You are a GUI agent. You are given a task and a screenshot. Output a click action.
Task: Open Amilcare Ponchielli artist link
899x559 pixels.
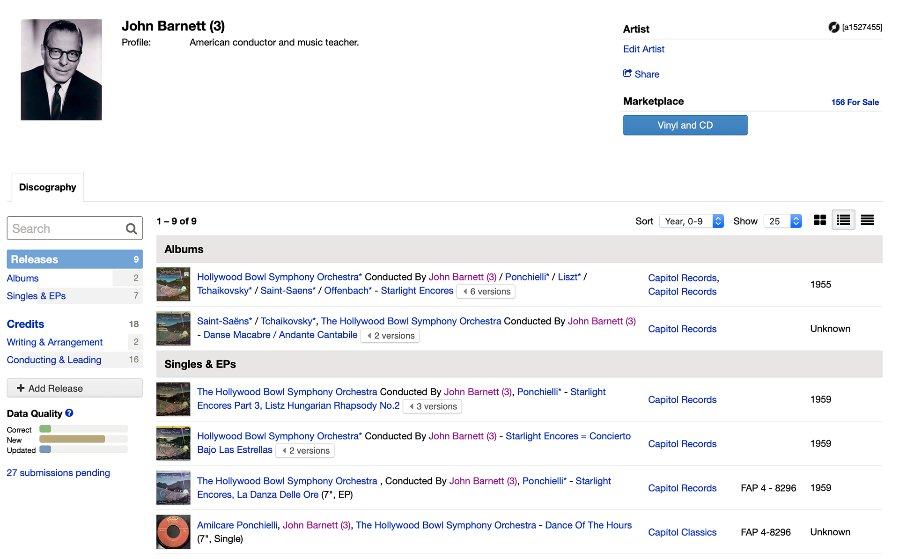(237, 525)
